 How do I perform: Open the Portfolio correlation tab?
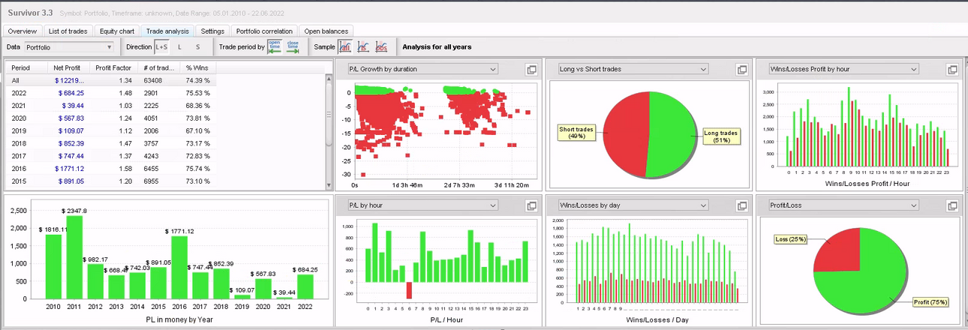pos(265,31)
